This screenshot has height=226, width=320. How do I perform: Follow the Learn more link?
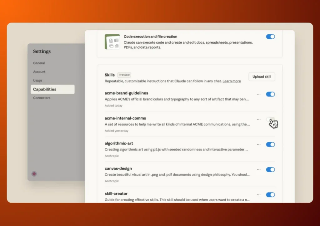click(x=232, y=81)
